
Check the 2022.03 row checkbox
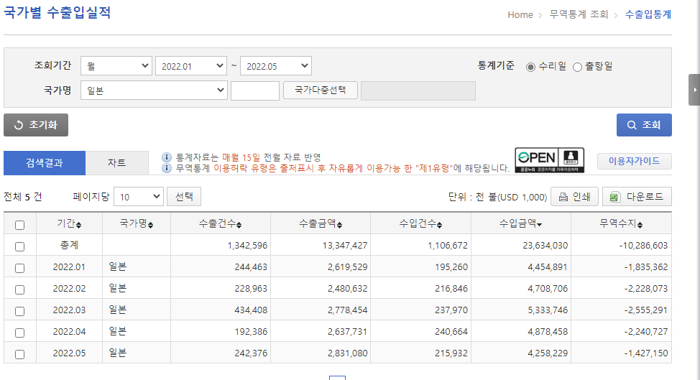click(x=19, y=311)
